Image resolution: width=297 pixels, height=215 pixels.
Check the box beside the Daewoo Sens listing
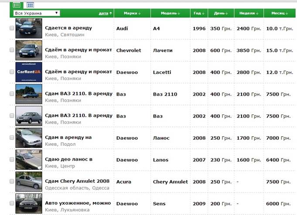point(12,203)
